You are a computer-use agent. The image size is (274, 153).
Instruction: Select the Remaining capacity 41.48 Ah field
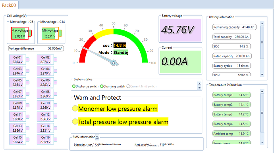point(234,27)
